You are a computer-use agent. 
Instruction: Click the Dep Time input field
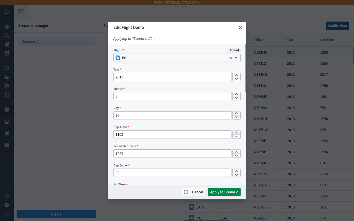click(x=172, y=134)
